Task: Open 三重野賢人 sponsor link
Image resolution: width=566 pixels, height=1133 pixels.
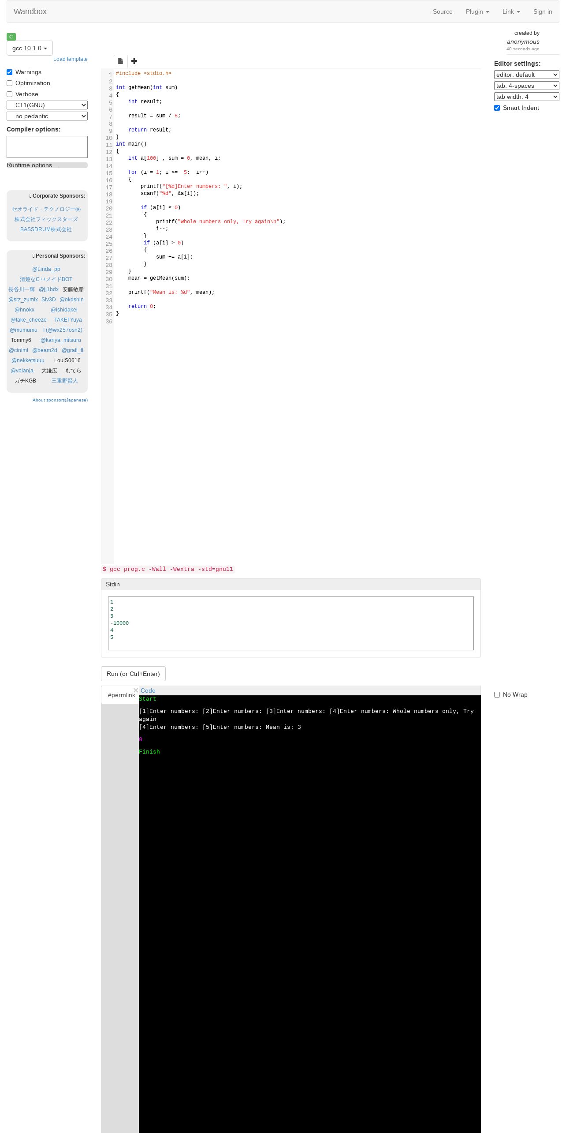Action: (x=65, y=381)
